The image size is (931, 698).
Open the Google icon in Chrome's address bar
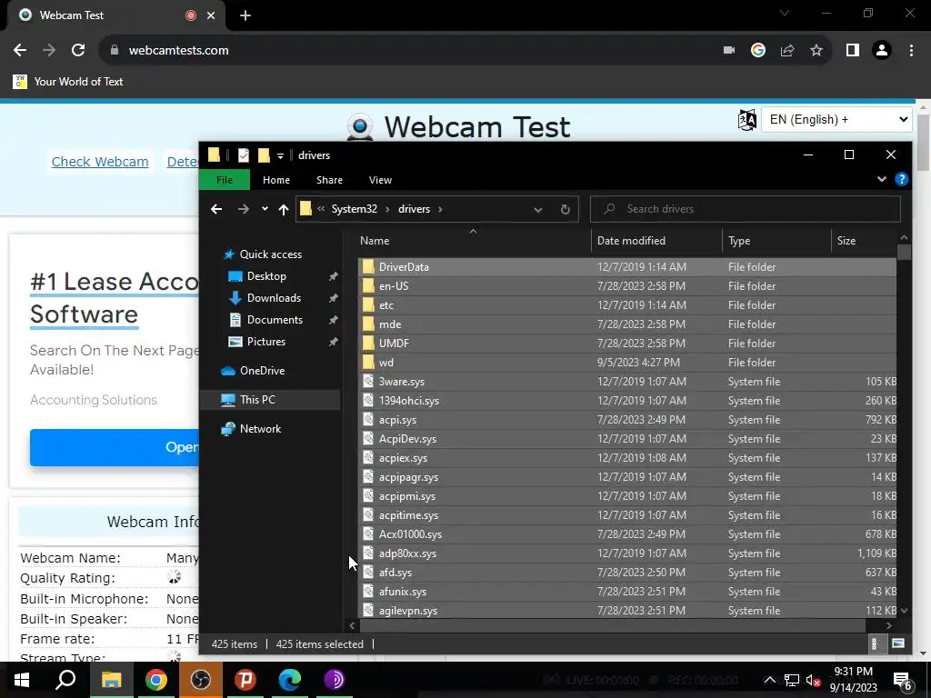758,51
